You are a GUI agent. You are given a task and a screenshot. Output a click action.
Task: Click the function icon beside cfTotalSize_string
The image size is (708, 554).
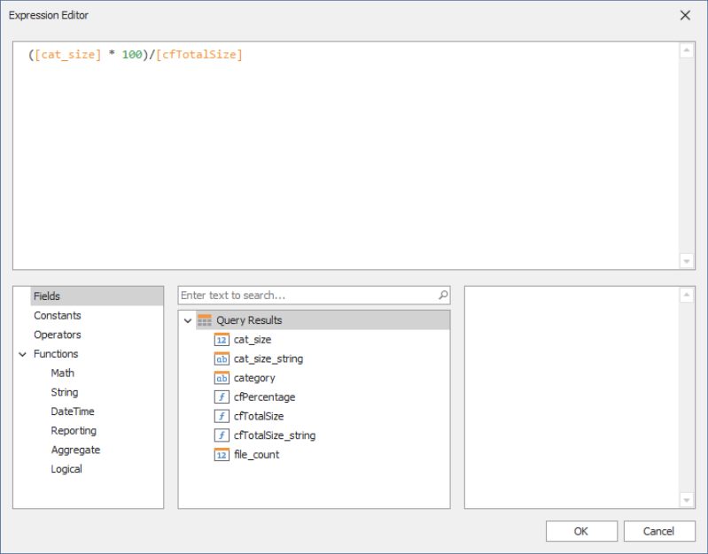coord(222,435)
